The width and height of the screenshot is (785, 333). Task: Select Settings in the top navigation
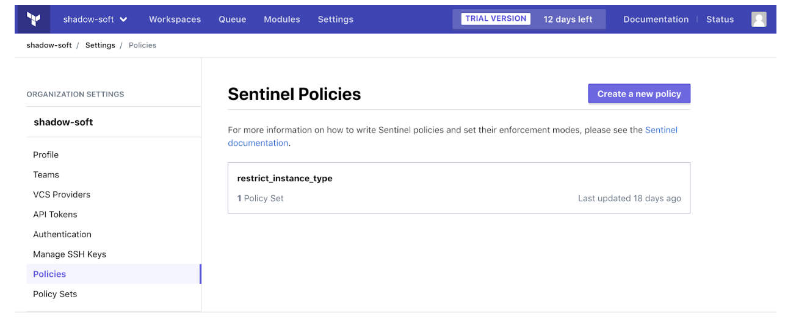[x=335, y=20]
